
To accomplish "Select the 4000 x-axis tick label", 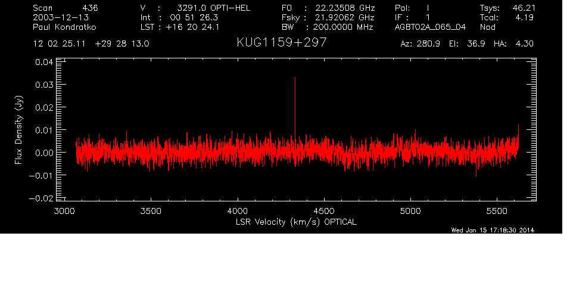I will [238, 211].
